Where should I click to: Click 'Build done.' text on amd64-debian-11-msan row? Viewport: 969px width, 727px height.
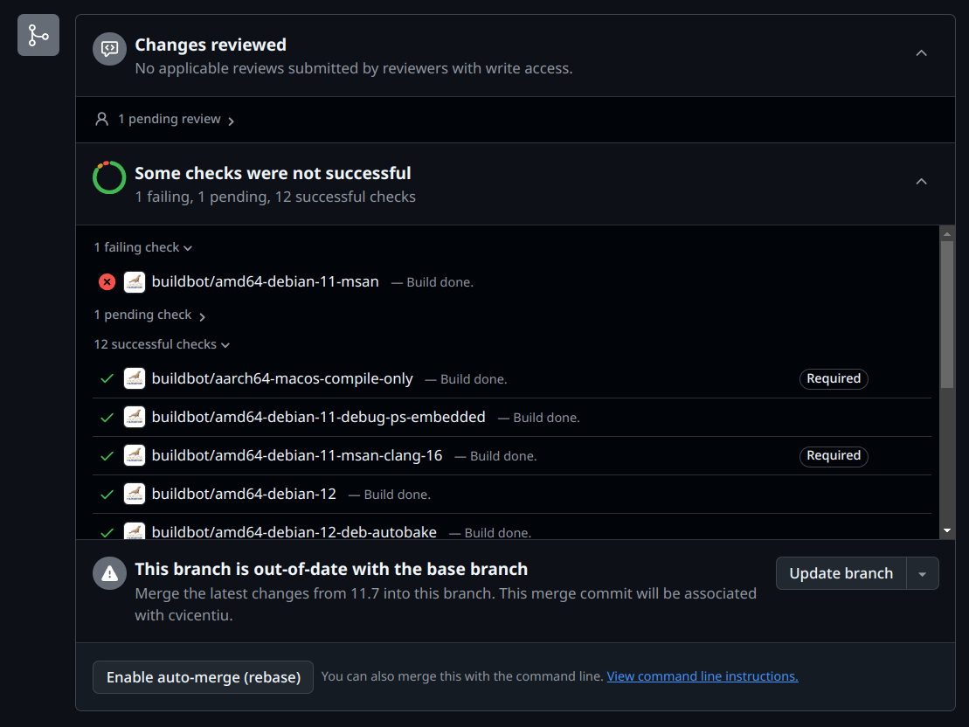point(440,282)
